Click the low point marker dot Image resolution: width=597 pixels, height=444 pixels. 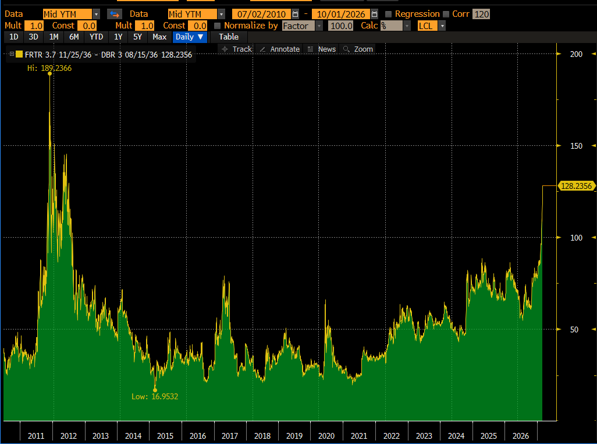[155, 390]
